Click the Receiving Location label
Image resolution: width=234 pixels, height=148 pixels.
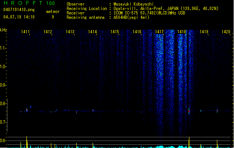pyautogui.click(x=87, y=9)
